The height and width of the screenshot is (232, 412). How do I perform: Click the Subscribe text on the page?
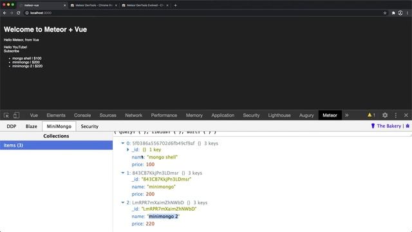click(x=12, y=51)
